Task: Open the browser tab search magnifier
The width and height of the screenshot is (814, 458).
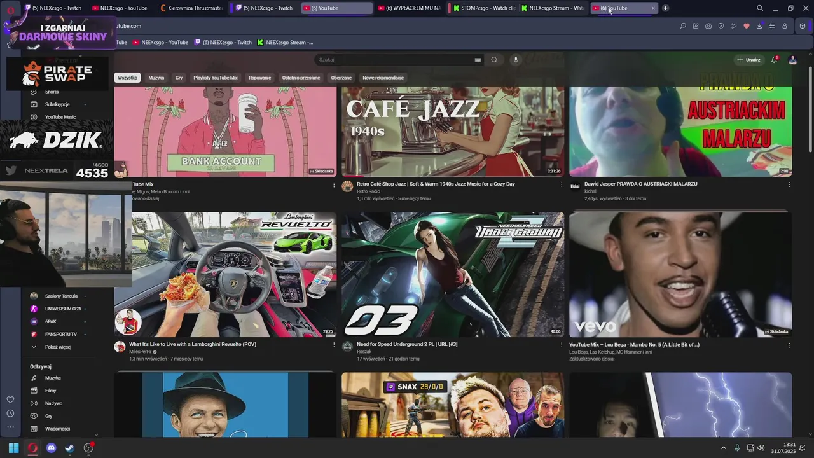Action: coord(760,8)
